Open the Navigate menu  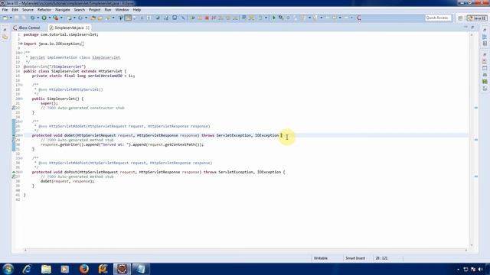[x=63, y=10]
